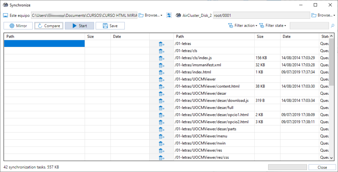
Task: Open the left Browse dropdown for local folder
Action: coord(151,15)
